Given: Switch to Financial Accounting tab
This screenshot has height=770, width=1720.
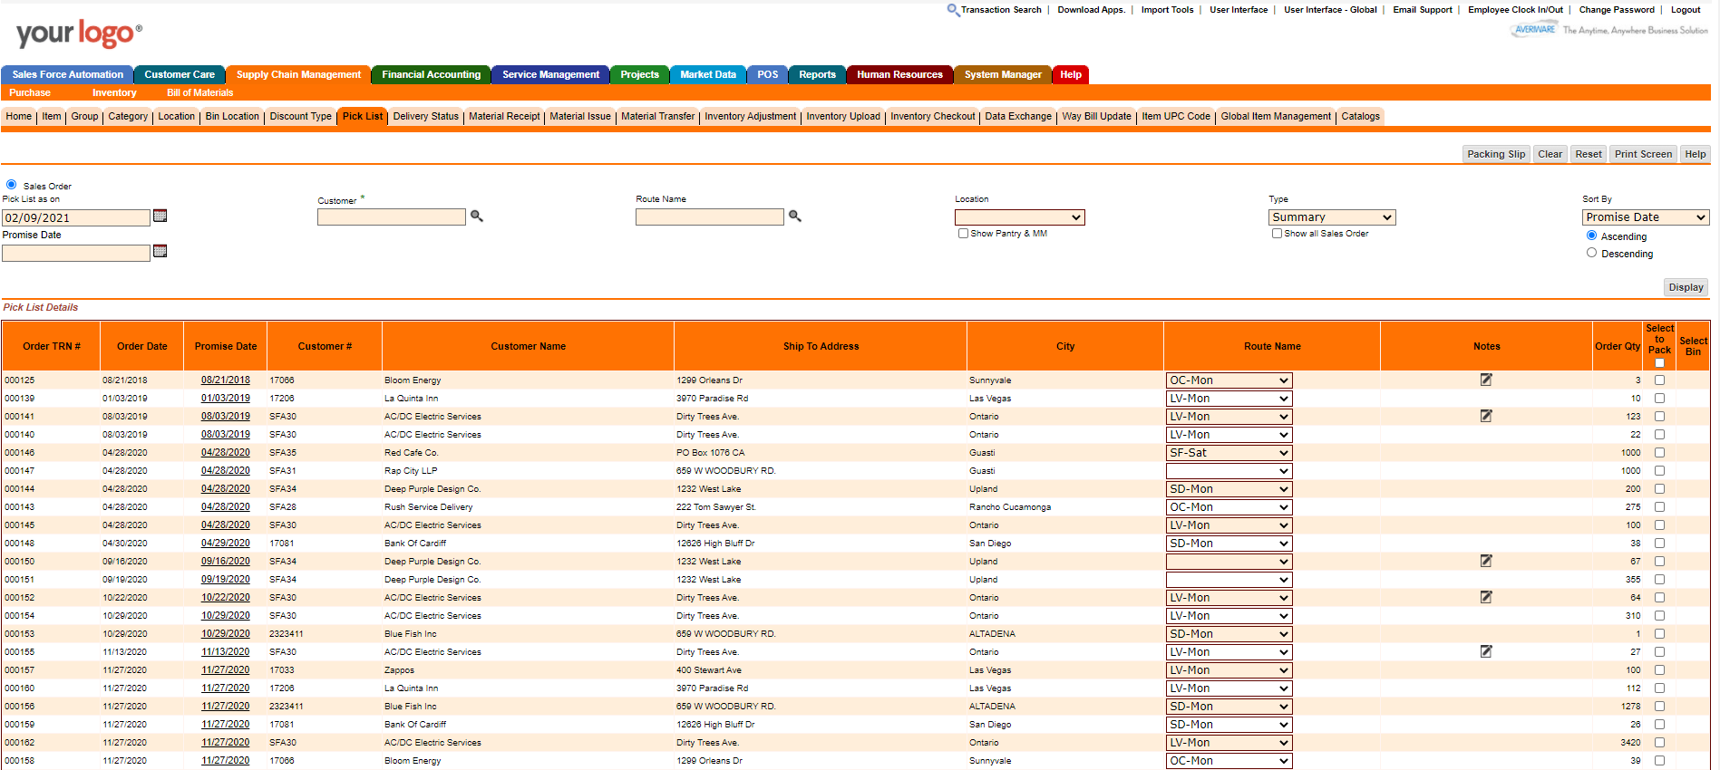Looking at the screenshot, I should [431, 74].
